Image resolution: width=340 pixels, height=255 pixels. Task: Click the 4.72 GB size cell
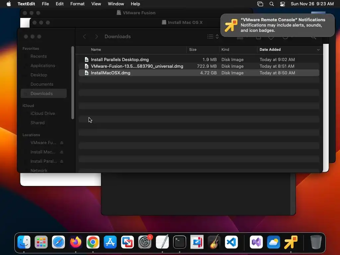pyautogui.click(x=209, y=73)
